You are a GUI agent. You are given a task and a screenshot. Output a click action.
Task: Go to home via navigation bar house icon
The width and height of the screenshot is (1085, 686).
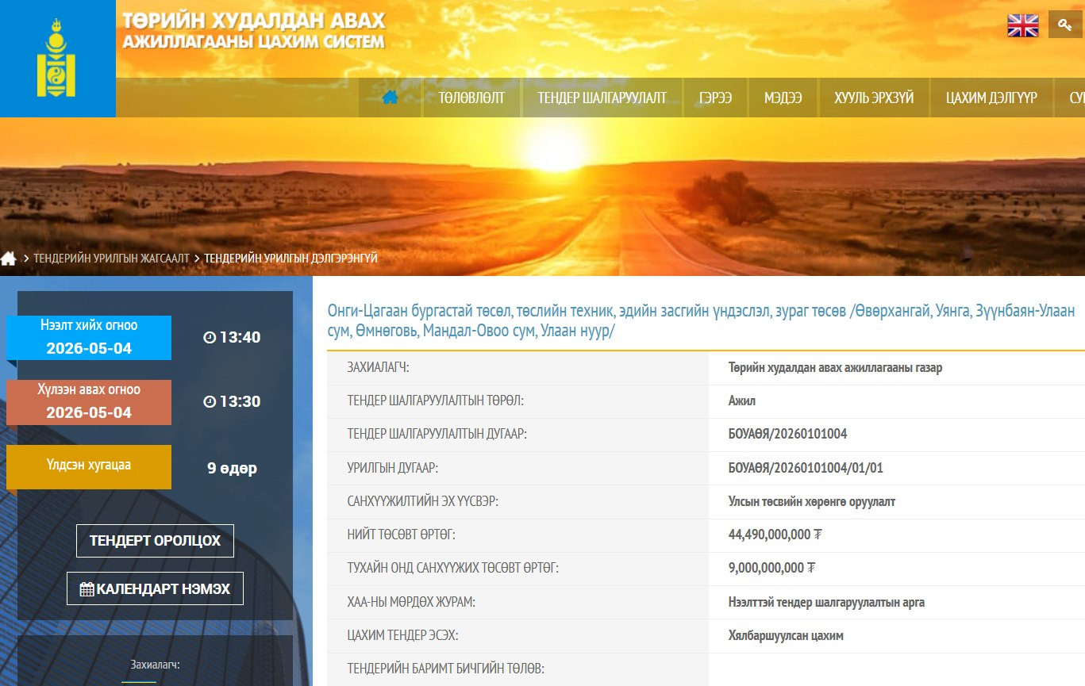[x=390, y=98]
